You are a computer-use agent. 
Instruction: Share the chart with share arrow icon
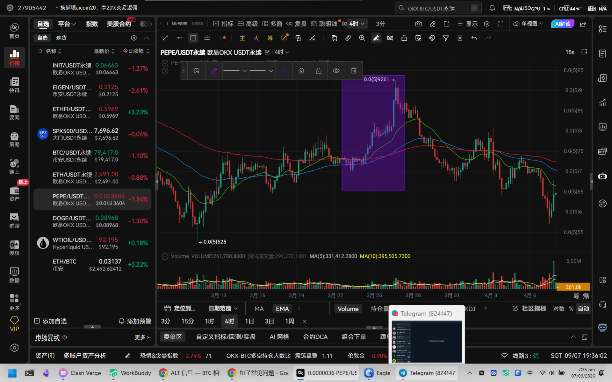pos(583,24)
